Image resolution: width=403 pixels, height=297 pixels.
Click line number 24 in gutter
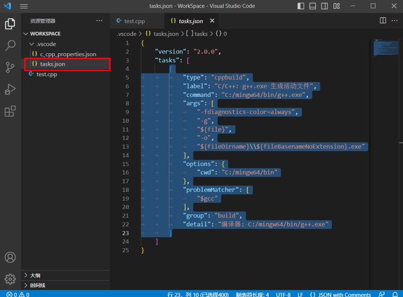pyautogui.click(x=125, y=241)
